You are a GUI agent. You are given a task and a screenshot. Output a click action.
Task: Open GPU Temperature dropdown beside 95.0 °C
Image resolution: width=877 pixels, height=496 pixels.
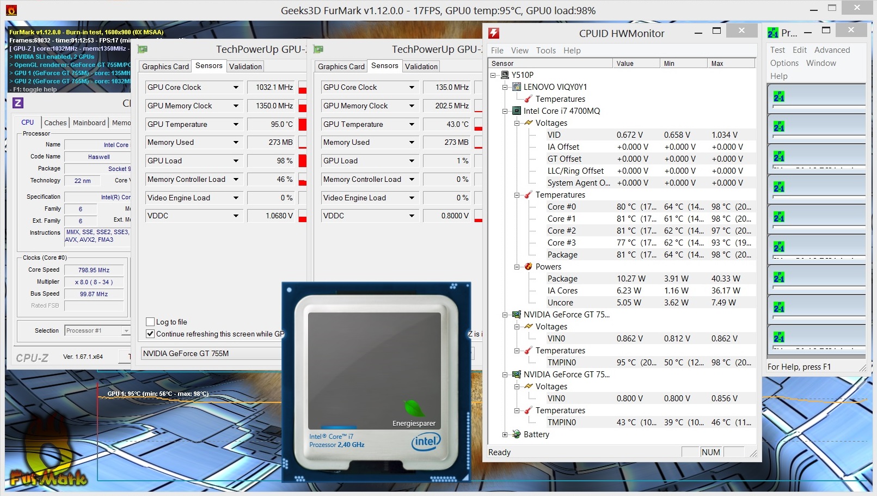click(236, 124)
